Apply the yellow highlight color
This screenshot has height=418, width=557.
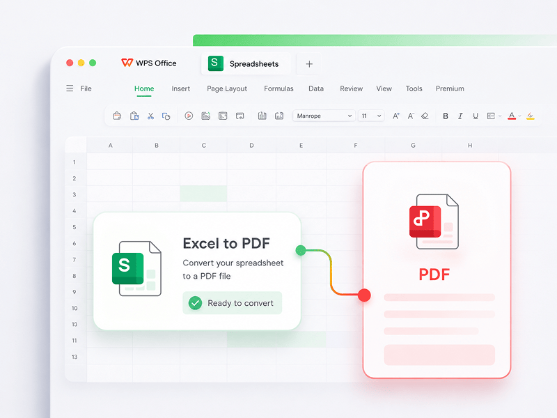(x=531, y=116)
